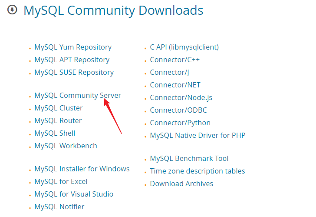Open Connector/Python link
316x217 pixels.
(x=180, y=123)
